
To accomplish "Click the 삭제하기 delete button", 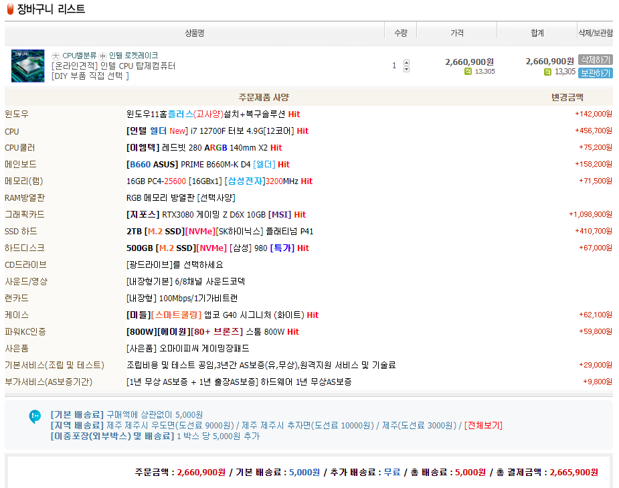I will point(596,60).
